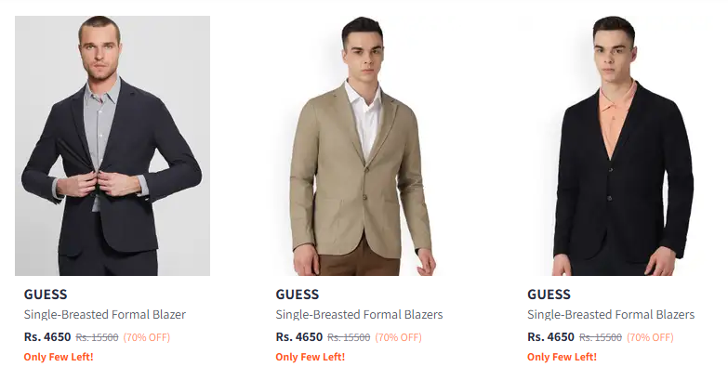Open the black blazer with orange shirt photo
Image resolution: width=728 pixels, height=380 pixels.
tap(615, 146)
